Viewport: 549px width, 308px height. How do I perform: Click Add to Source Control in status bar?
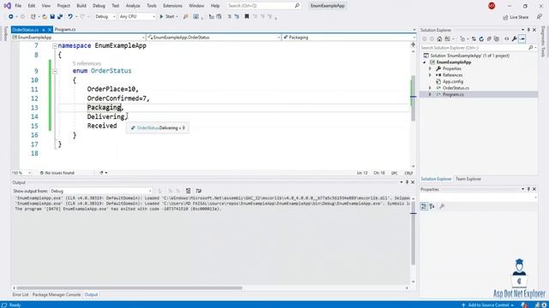pos(487,305)
